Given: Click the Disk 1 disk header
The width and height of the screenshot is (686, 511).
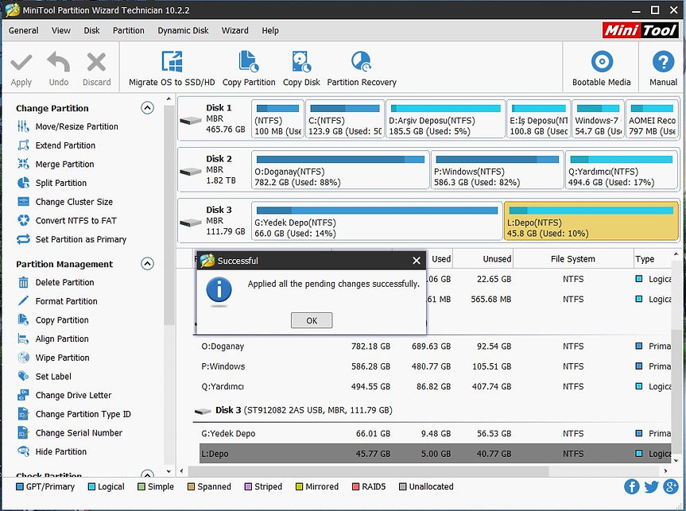Looking at the screenshot, I should (x=214, y=119).
